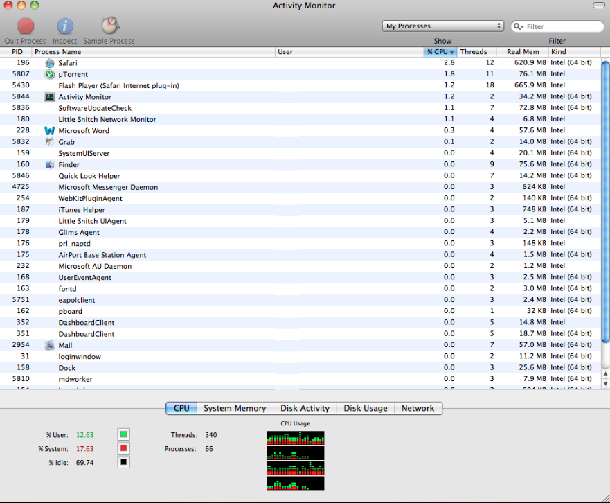Open the Disk Usage tab
The image size is (610, 503).
tap(366, 408)
